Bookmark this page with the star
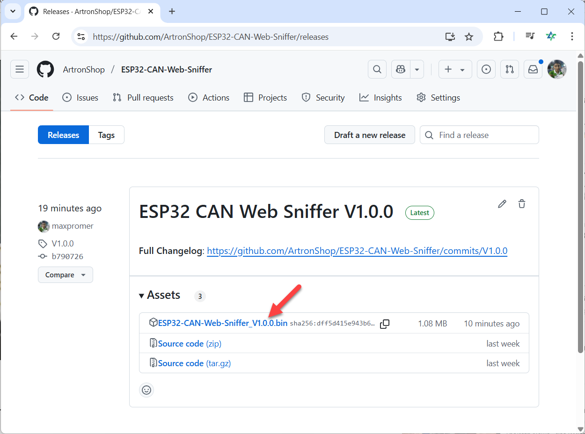 [469, 36]
